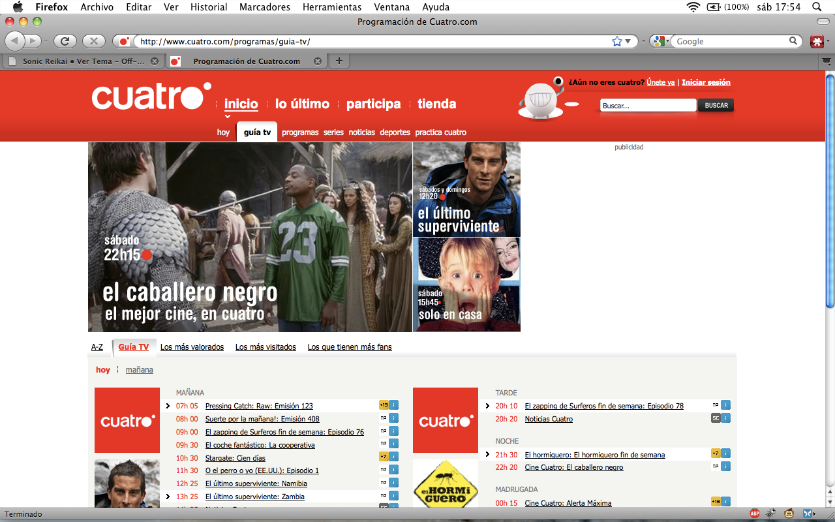Viewport: 835px width, 522px height.
Task: Open the list-all-tabs dropdown arrow
Action: point(826,61)
